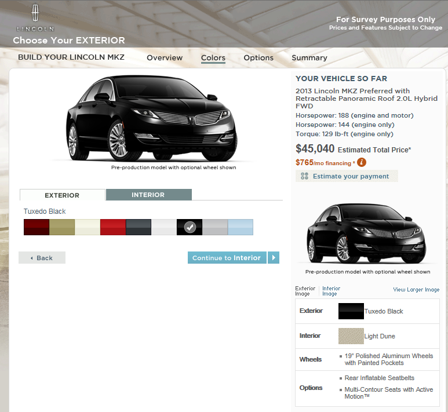Click the Lincoln logo emblem
This screenshot has width=448, height=412.
35,13
